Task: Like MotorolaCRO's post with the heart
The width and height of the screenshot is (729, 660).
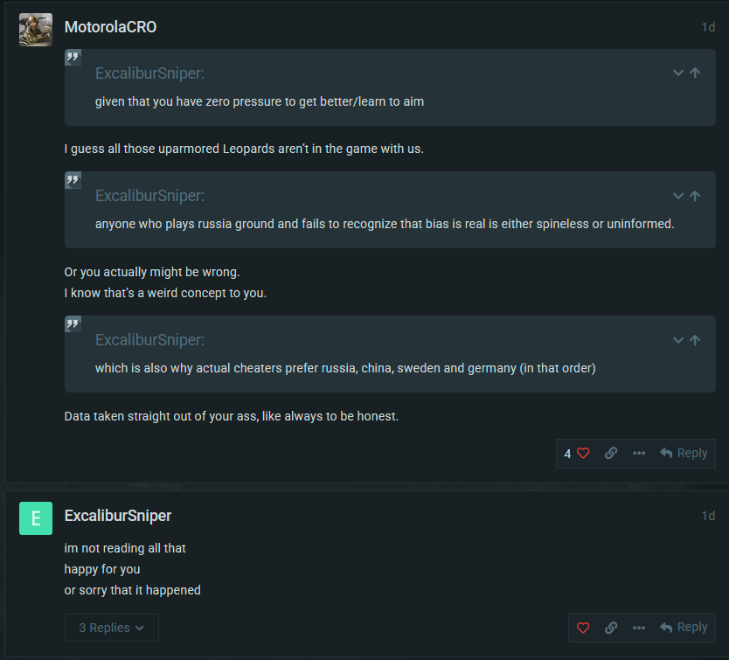Action: pos(583,453)
